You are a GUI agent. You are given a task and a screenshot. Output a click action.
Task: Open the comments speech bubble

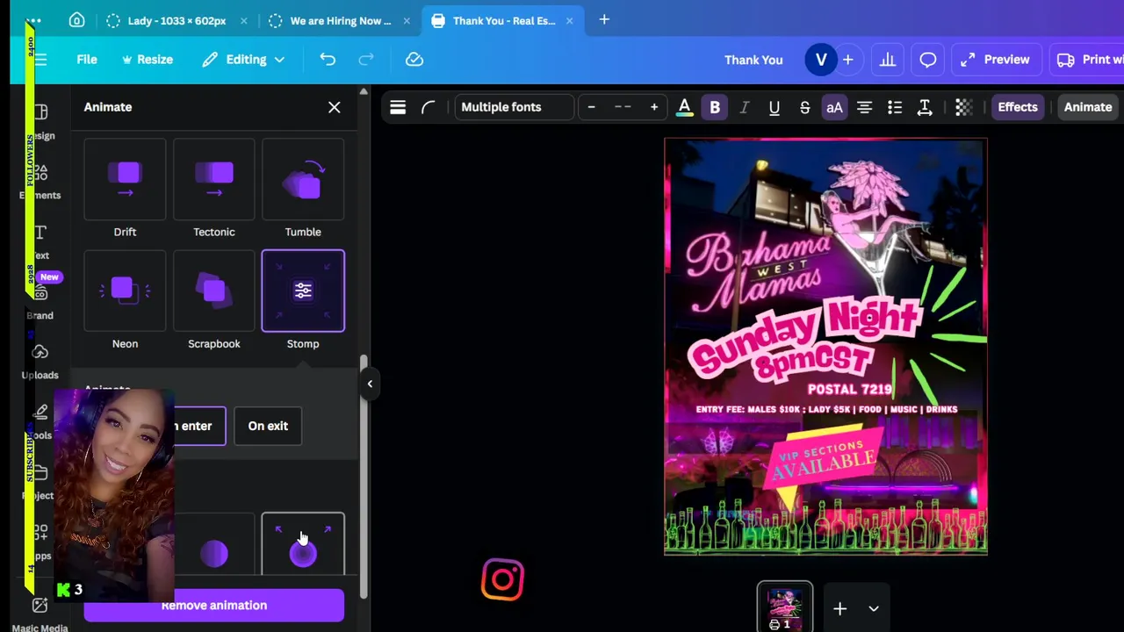928,60
